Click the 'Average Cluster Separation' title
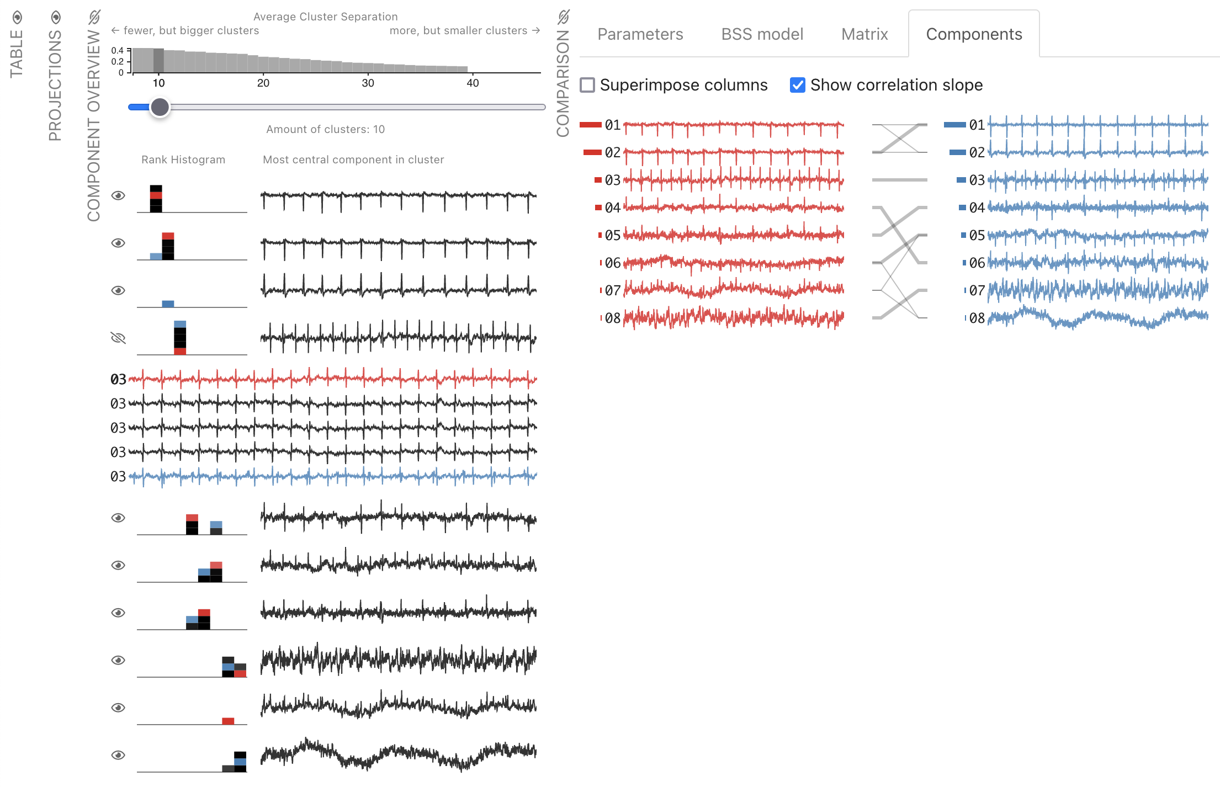This screenshot has height=787, width=1220. pos(325,17)
